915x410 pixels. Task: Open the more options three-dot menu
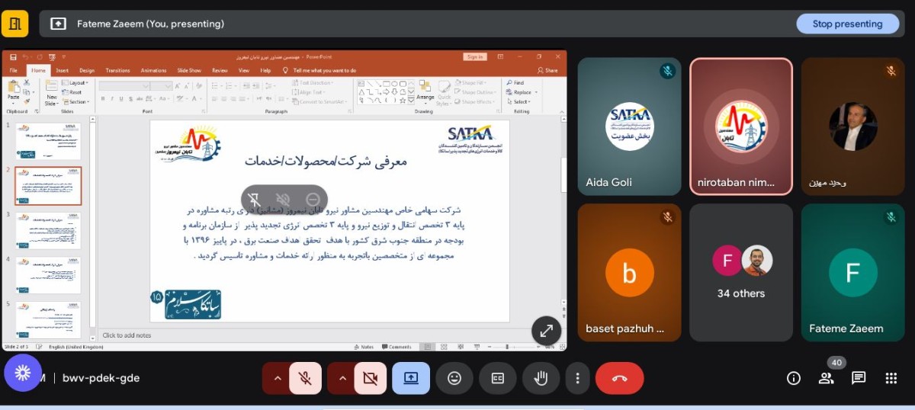(578, 378)
